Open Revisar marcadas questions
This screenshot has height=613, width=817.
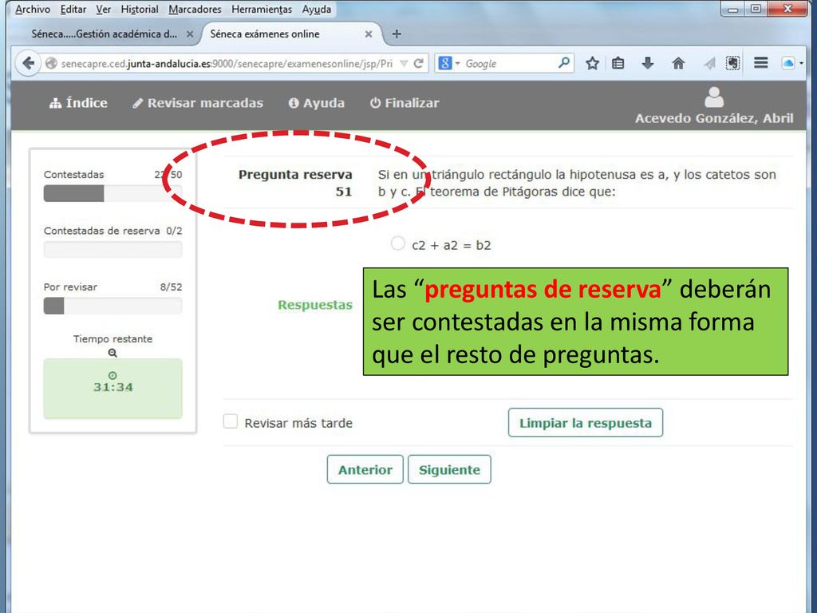point(198,103)
